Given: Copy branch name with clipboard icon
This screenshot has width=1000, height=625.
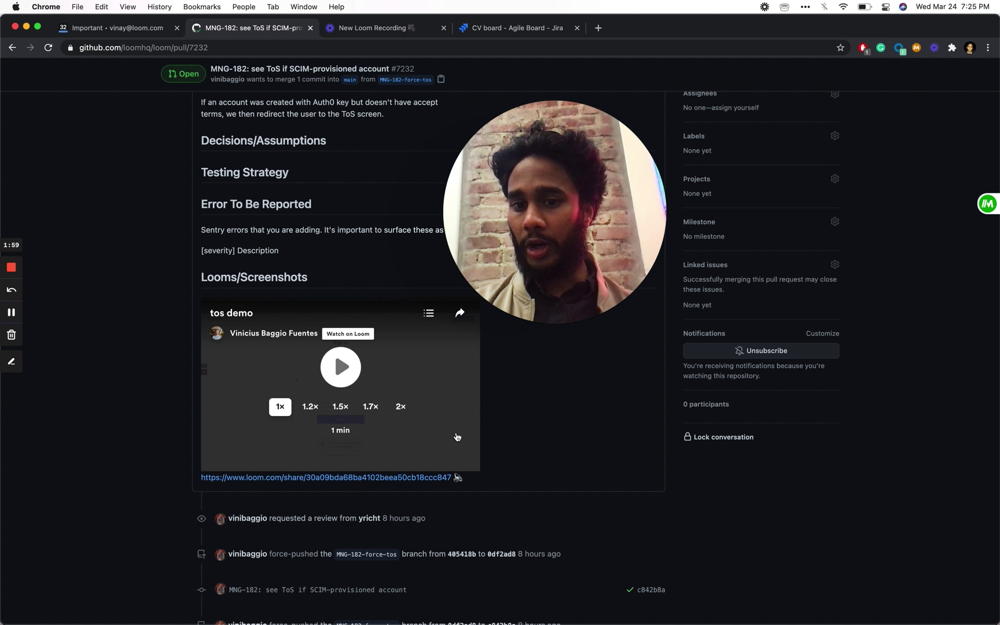Looking at the screenshot, I should (x=441, y=79).
